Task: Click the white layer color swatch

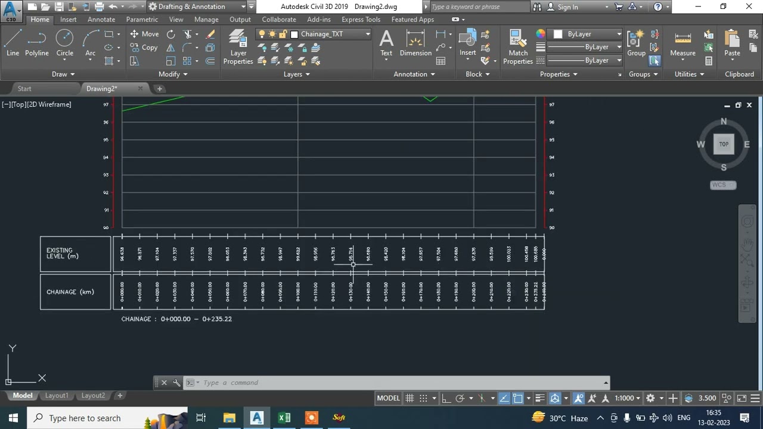Action: (x=294, y=34)
